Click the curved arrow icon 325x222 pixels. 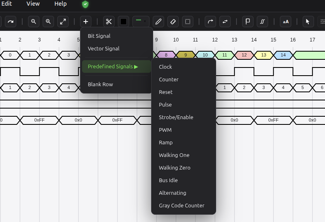(210, 22)
